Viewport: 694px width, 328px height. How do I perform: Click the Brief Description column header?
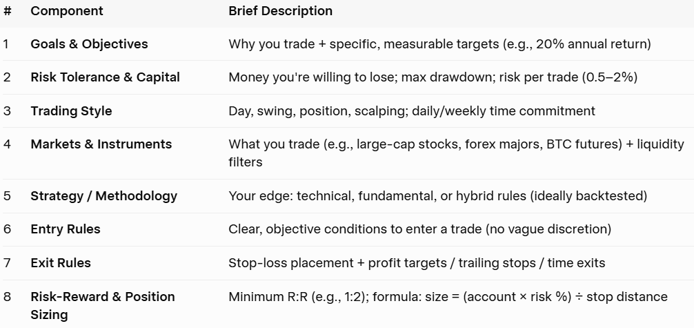pos(280,11)
